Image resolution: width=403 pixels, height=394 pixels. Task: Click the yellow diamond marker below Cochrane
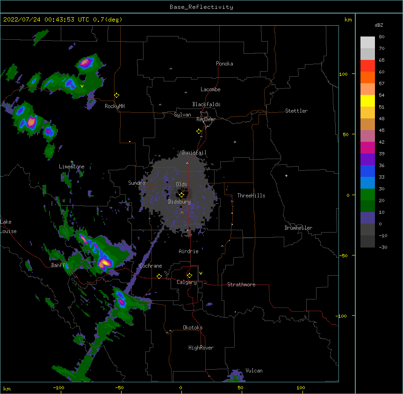tap(159, 276)
